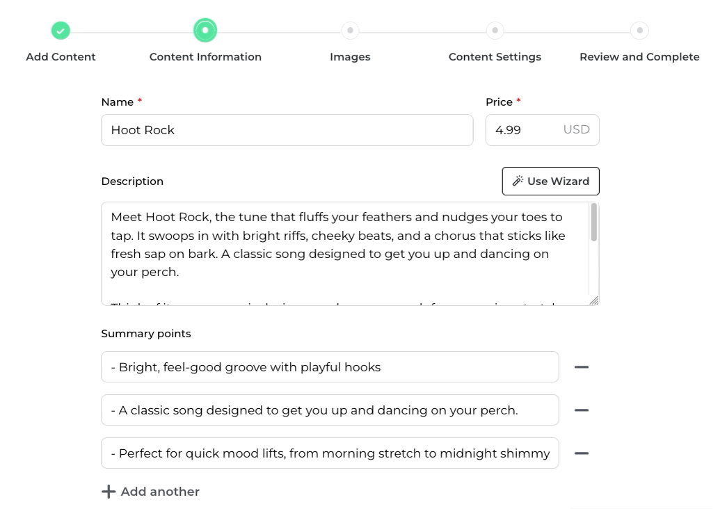Click the green checkmark Add Content step icon
Image resolution: width=727 pixels, height=509 pixels.
[61, 31]
